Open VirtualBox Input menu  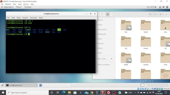click(x=20, y=4)
